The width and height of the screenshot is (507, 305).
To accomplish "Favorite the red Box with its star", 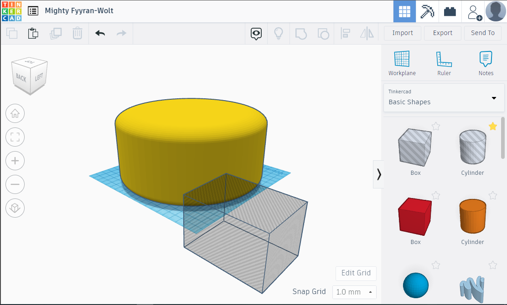I will pyautogui.click(x=436, y=195).
